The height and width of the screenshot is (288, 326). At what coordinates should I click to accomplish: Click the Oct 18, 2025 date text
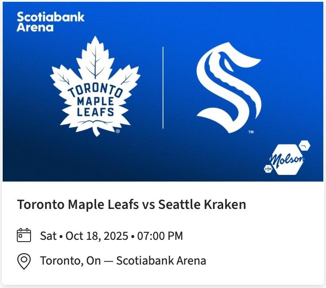point(97,236)
